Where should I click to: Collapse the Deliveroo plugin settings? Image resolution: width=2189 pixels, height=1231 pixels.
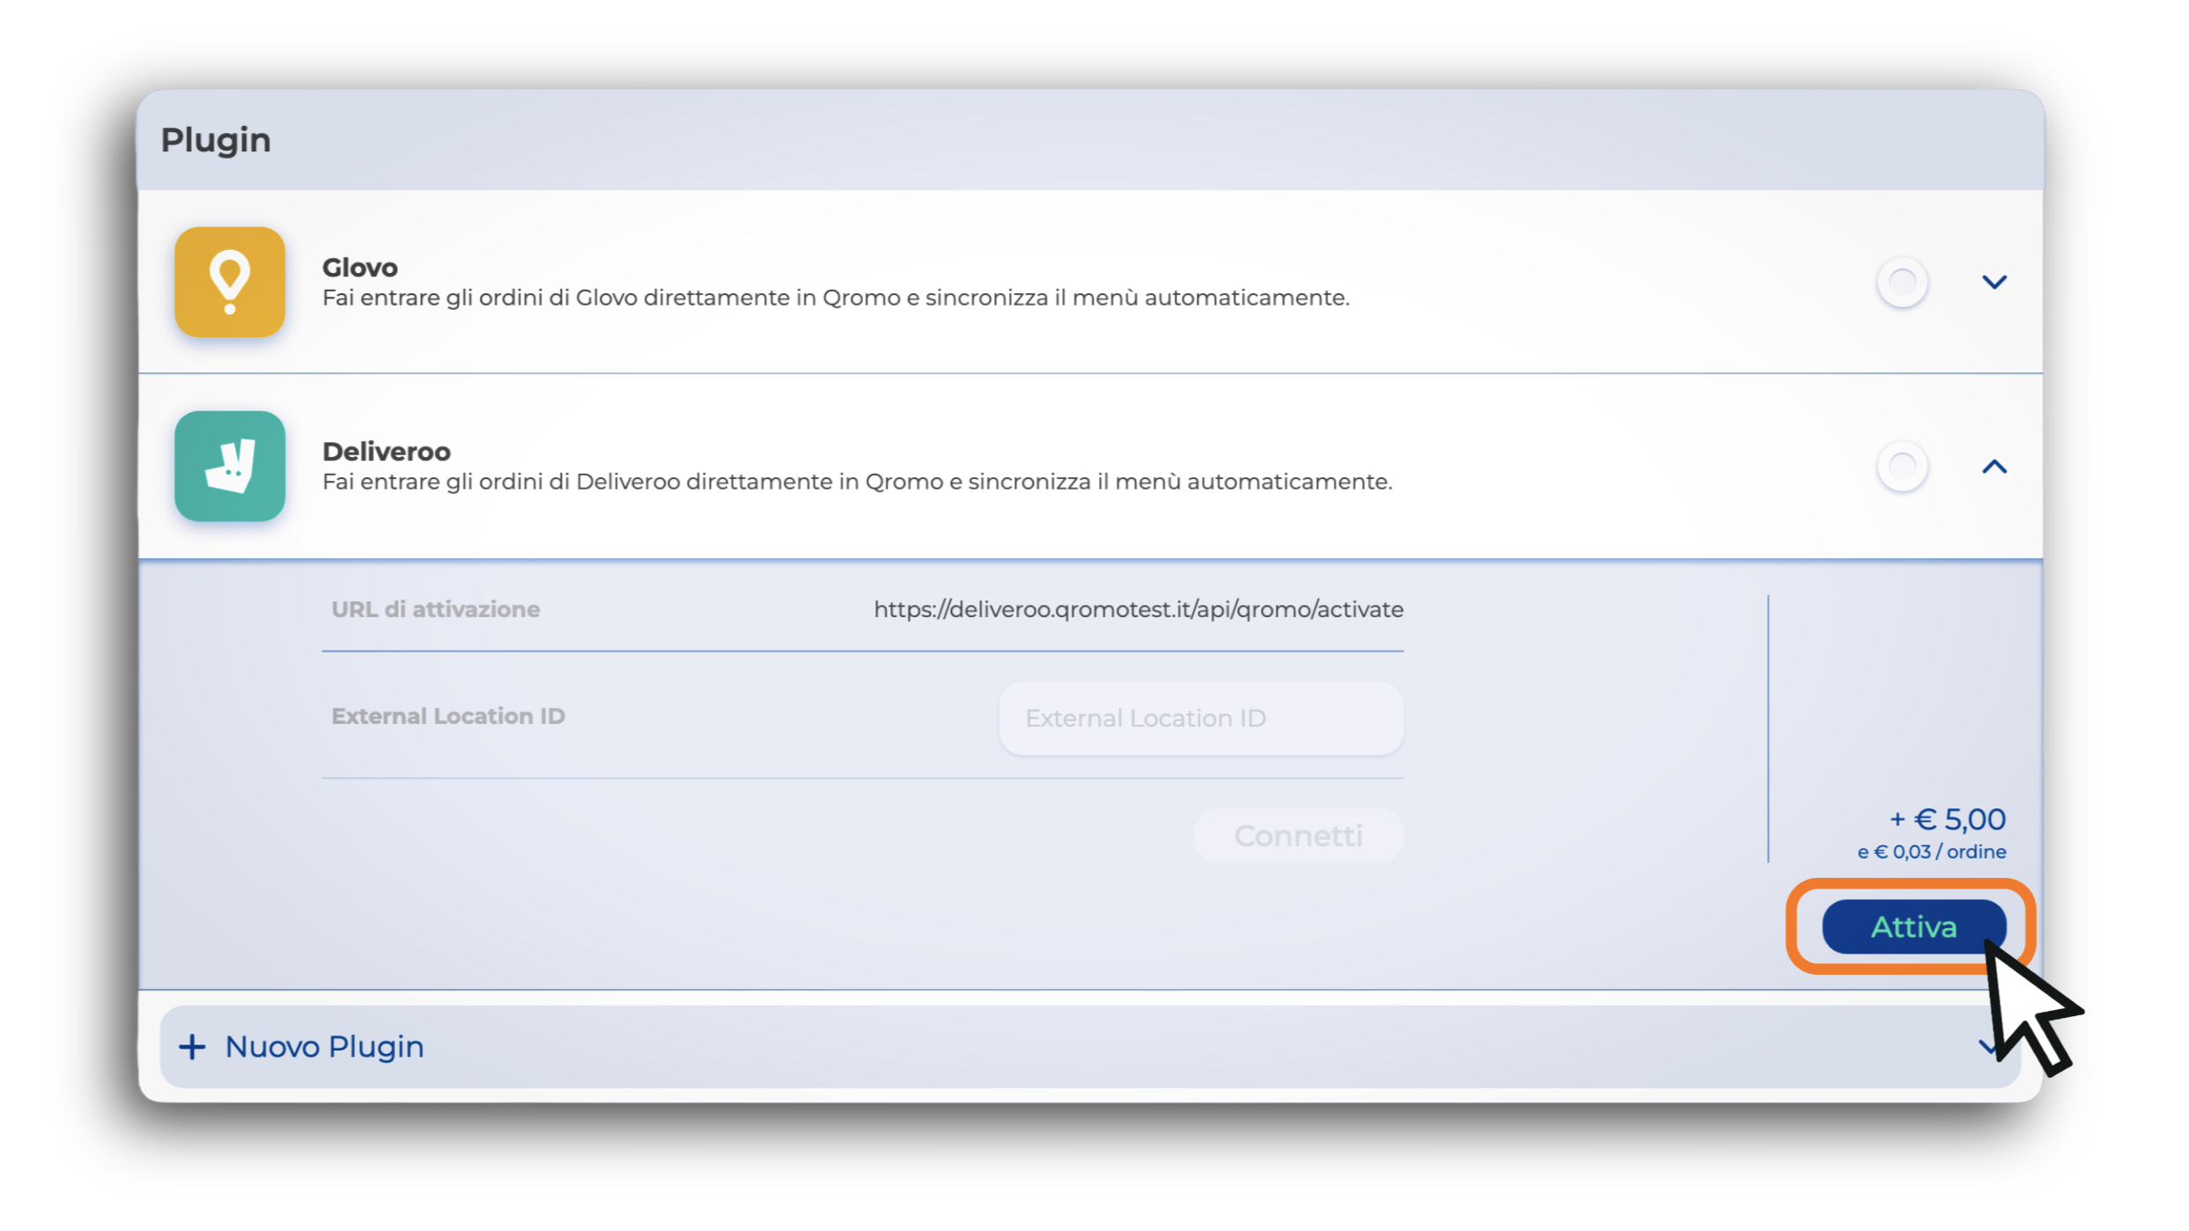coord(1994,467)
